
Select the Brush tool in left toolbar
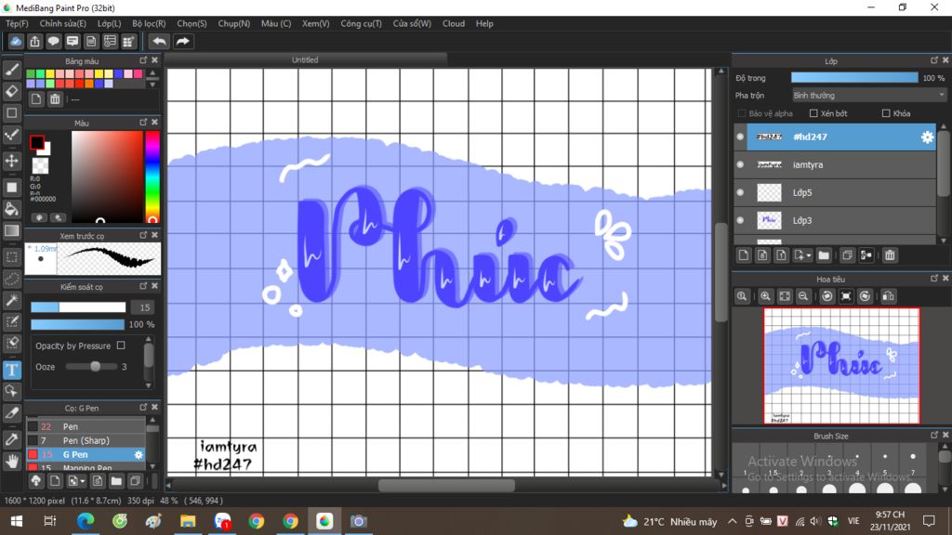[x=11, y=70]
